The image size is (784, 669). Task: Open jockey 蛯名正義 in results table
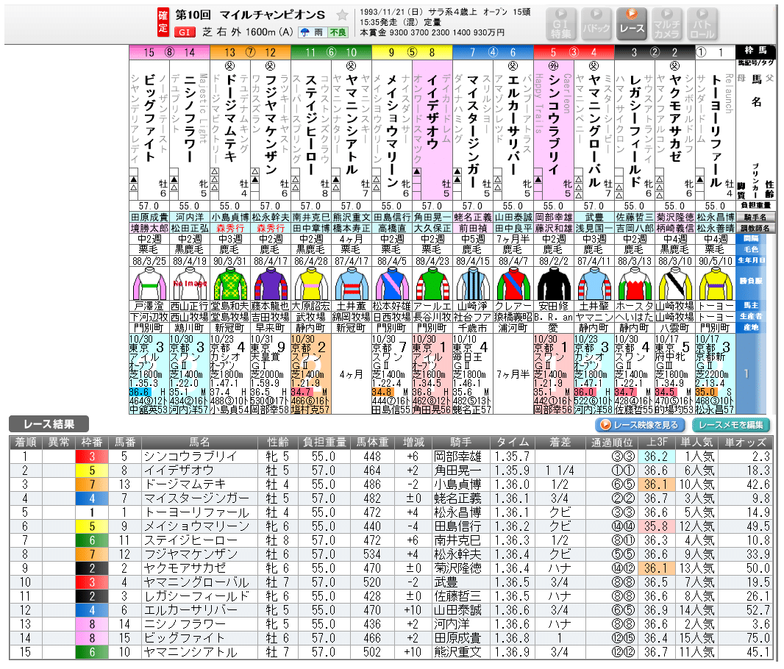click(458, 498)
